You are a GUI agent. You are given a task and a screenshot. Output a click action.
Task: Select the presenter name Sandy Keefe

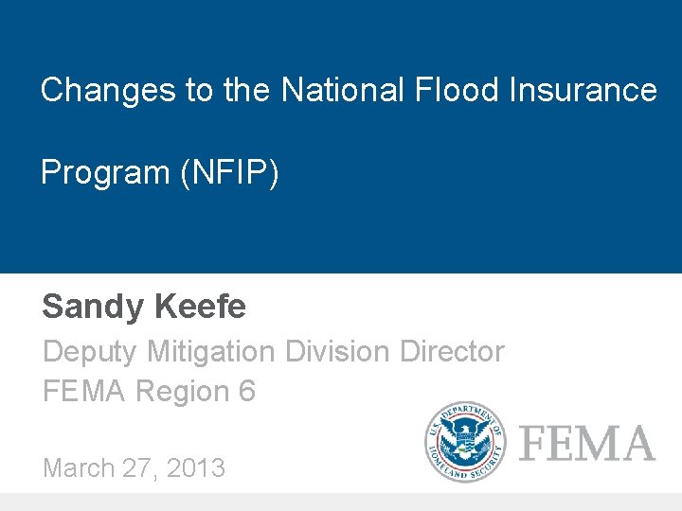coord(144,307)
